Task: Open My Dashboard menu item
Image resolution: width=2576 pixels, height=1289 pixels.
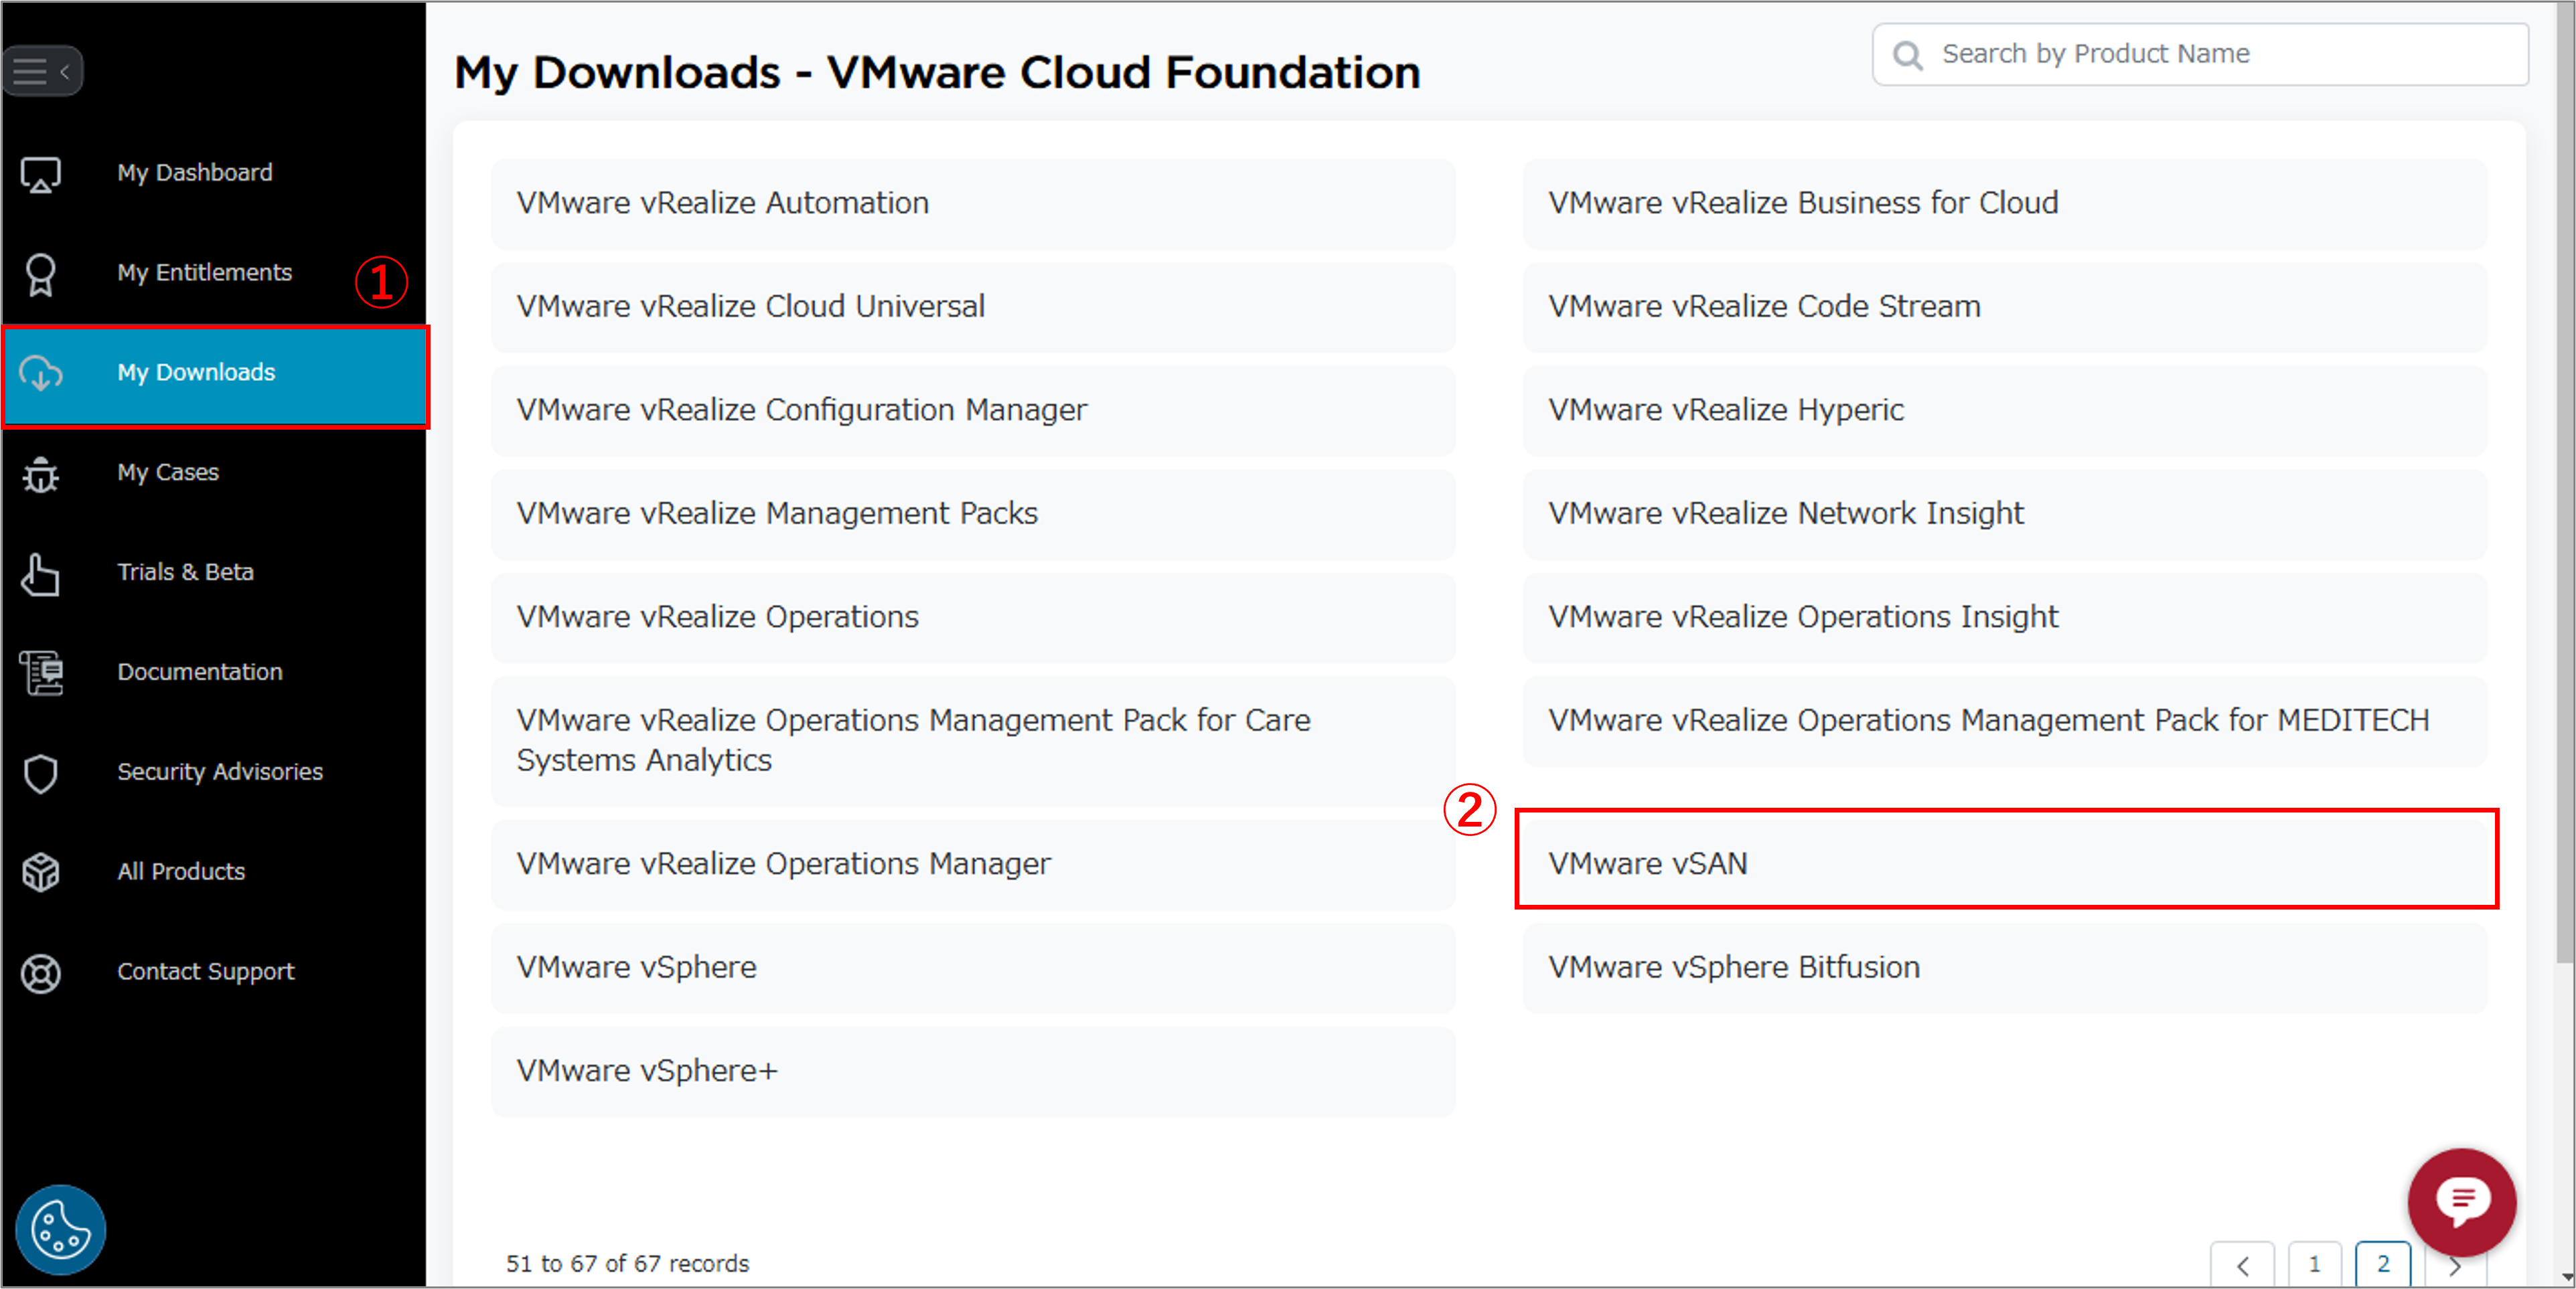Action: point(214,173)
